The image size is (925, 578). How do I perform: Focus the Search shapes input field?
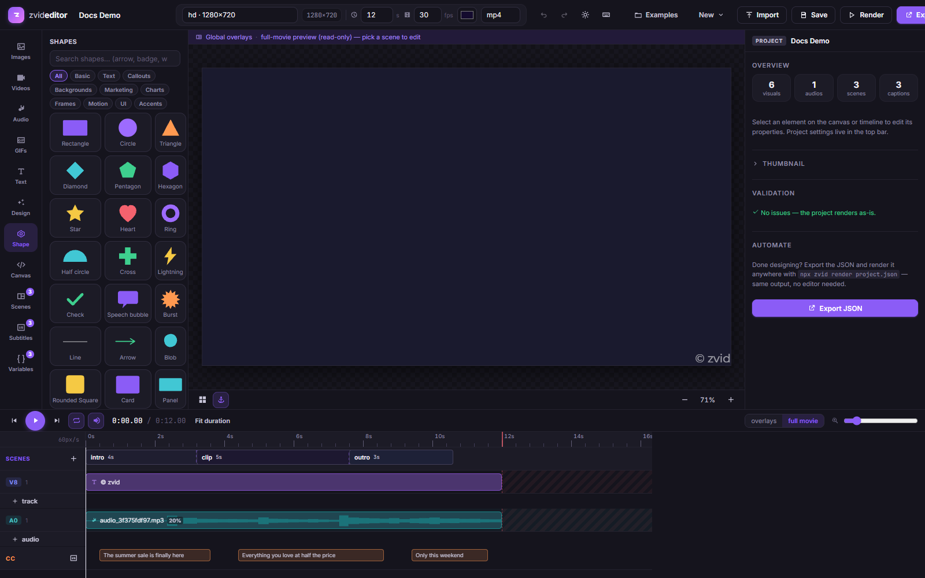click(114, 58)
